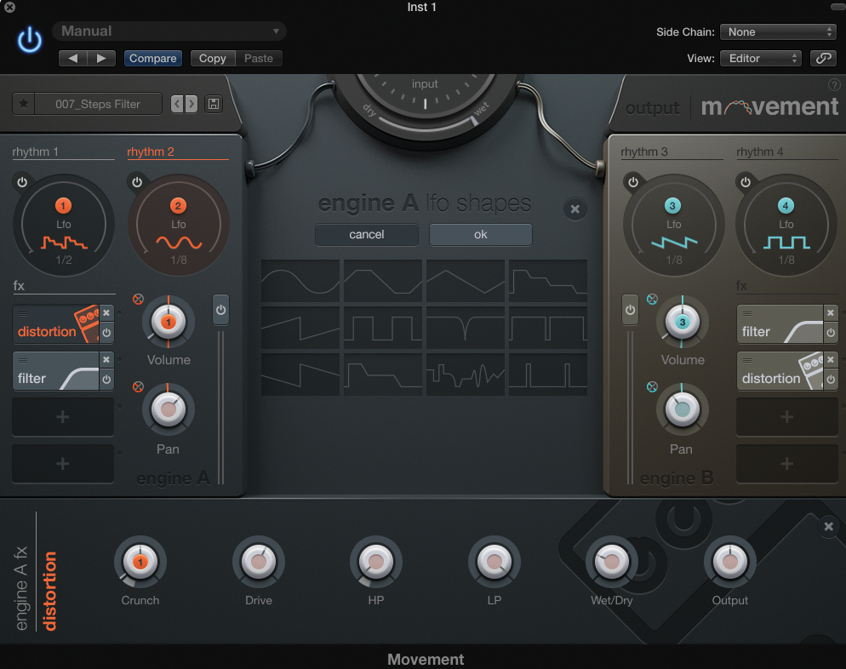Open the engine A filter effect slot

pos(55,370)
